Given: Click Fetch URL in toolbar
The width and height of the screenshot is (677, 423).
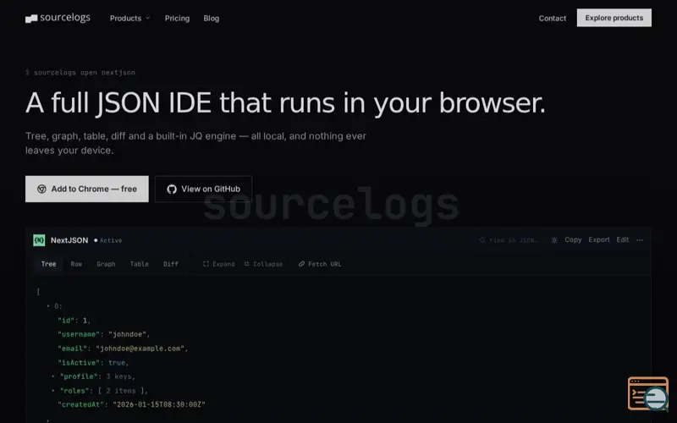Looking at the screenshot, I should point(320,264).
